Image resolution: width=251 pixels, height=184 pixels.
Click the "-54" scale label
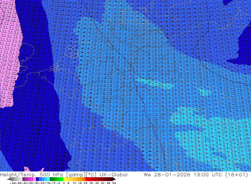tap(13, 183)
